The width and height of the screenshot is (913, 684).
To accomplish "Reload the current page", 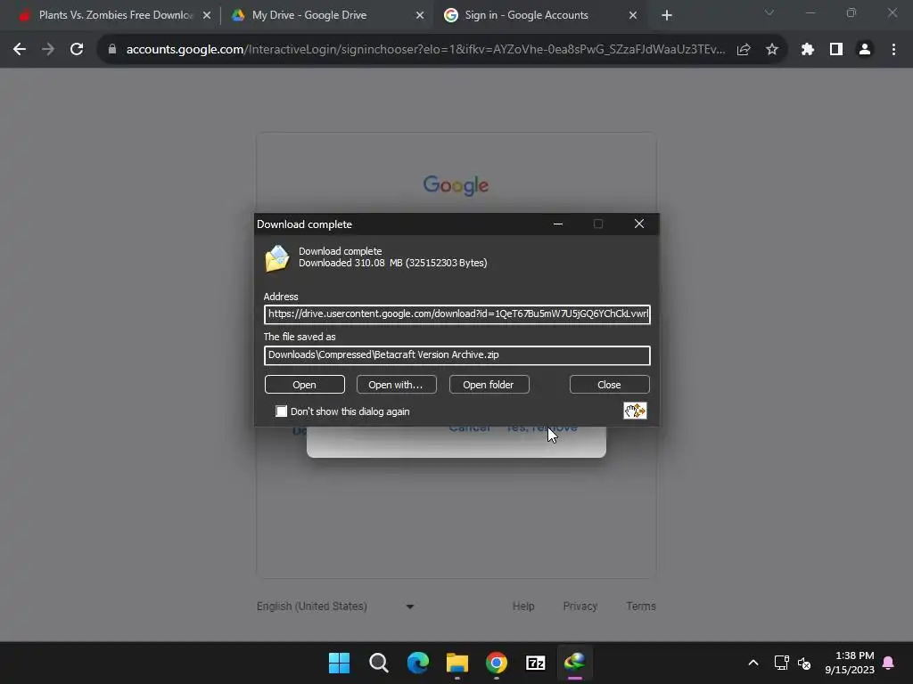I will coord(77,50).
